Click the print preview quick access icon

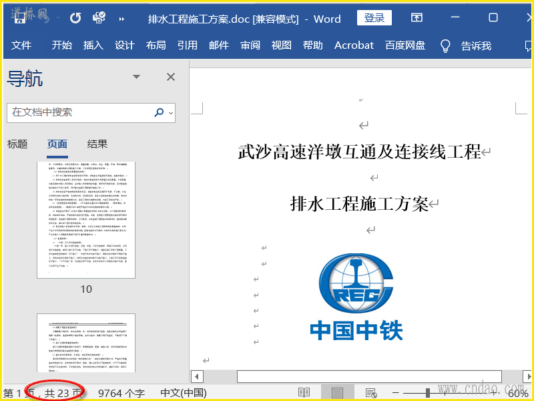[99, 17]
